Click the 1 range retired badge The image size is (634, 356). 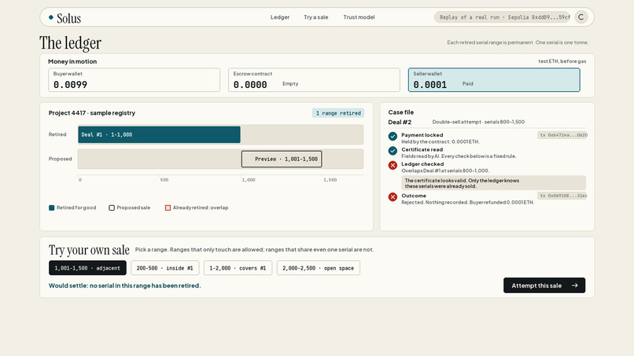(338, 113)
